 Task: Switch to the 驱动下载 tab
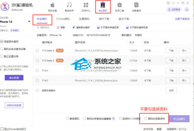tap(124, 19)
